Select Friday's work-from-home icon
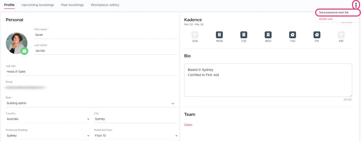This screenshot has height=142, width=361. point(317,35)
